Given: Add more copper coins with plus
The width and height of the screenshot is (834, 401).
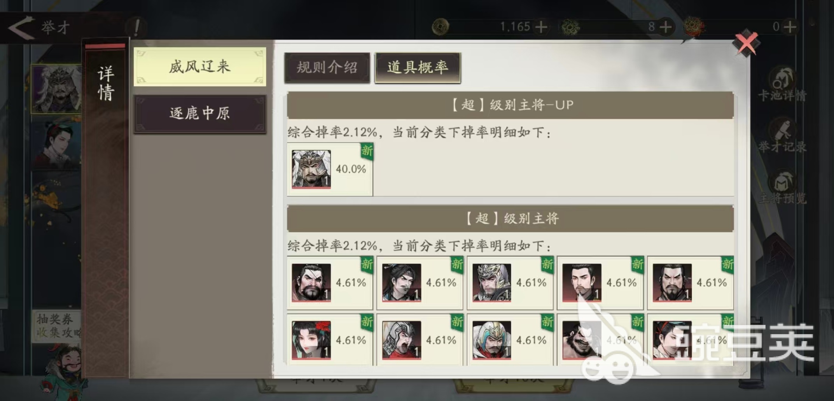Looking at the screenshot, I should [x=541, y=27].
